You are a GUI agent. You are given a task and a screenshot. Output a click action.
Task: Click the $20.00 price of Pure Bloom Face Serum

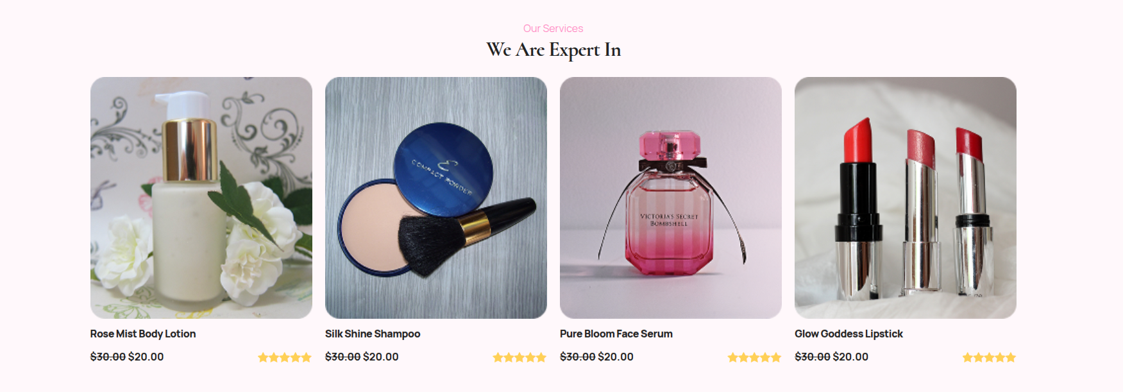point(616,357)
